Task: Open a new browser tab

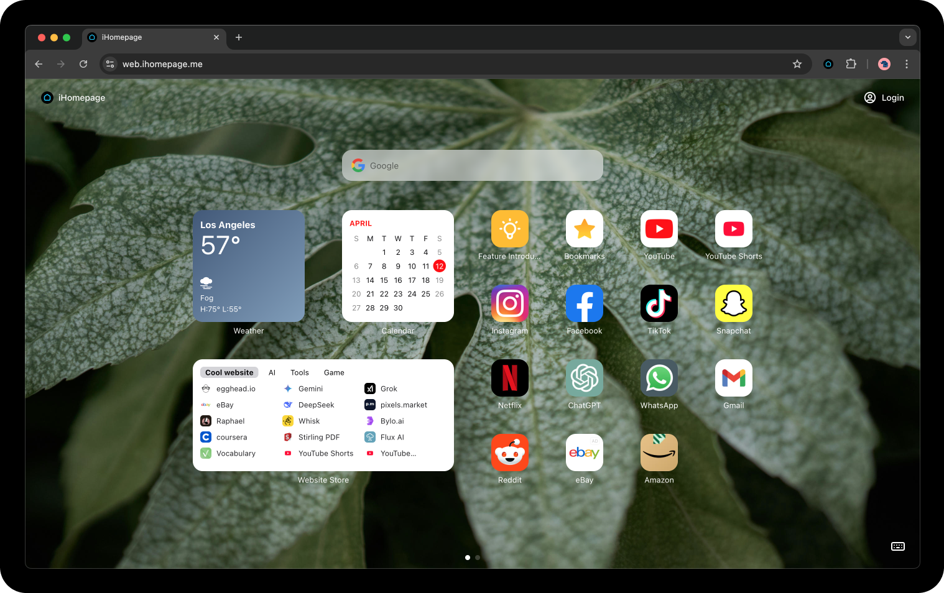Action: 239,37
